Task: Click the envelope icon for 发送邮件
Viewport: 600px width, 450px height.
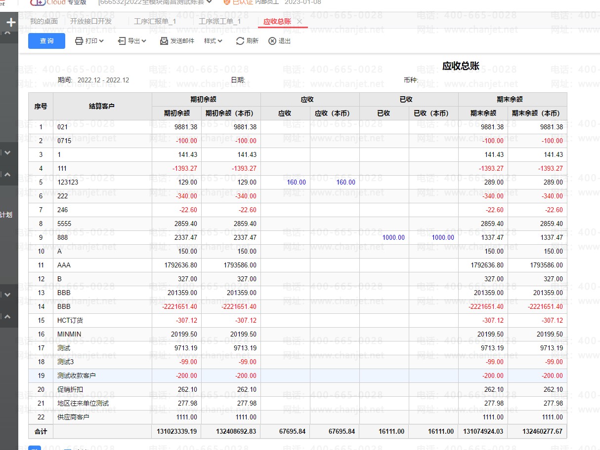Action: (164, 41)
